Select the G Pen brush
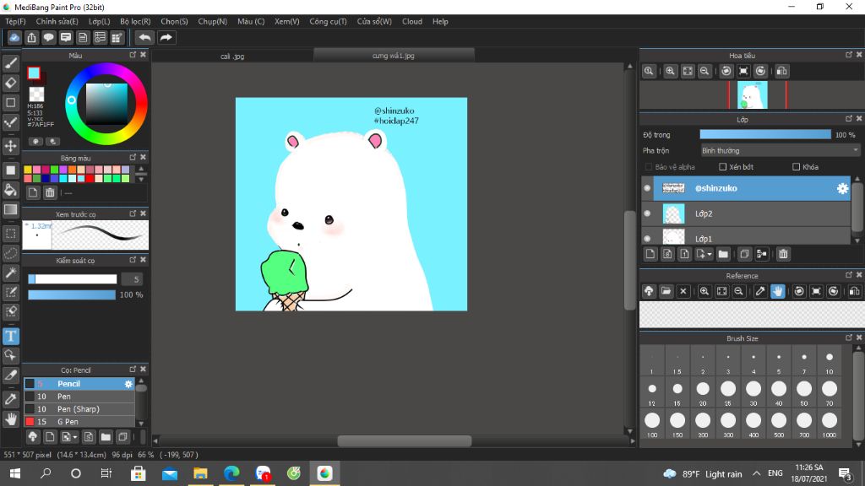The width and height of the screenshot is (865, 486). (x=68, y=421)
